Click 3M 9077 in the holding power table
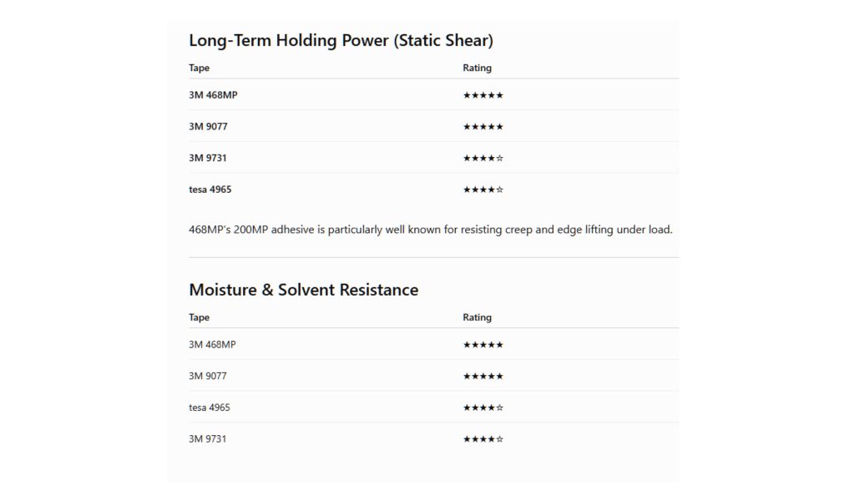The width and height of the screenshot is (855, 501). [x=208, y=126]
